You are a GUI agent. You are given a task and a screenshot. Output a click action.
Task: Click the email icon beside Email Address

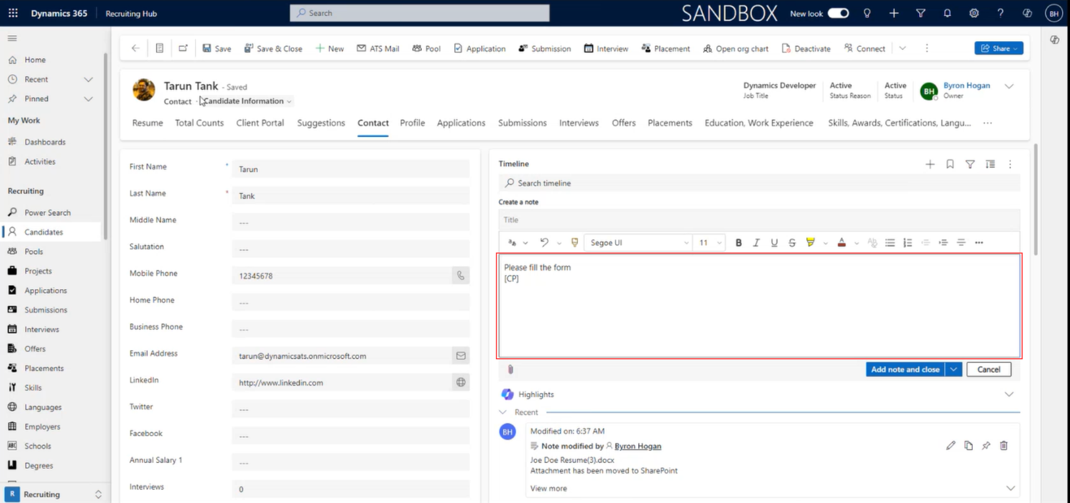[x=460, y=355]
